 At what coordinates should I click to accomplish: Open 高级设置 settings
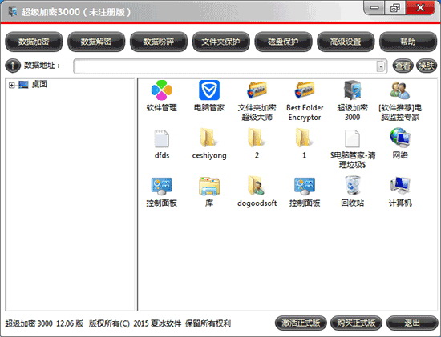(346, 42)
